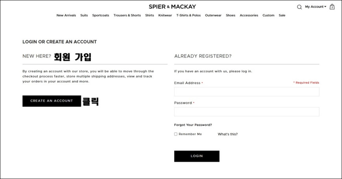Focus the Email Address input field
The height and width of the screenshot is (179, 342).
click(247, 92)
